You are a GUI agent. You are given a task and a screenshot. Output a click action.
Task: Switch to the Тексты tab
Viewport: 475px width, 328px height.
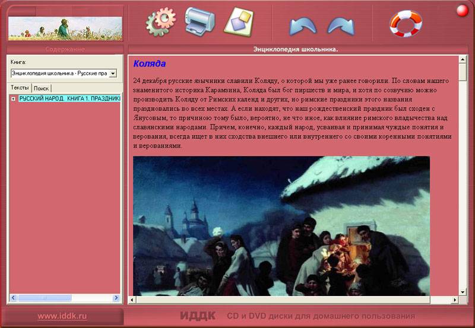click(x=20, y=88)
